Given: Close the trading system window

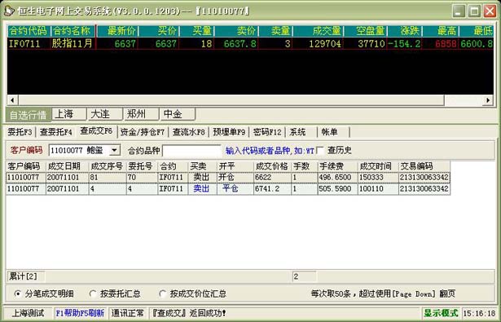Looking at the screenshot, I should (x=490, y=11).
